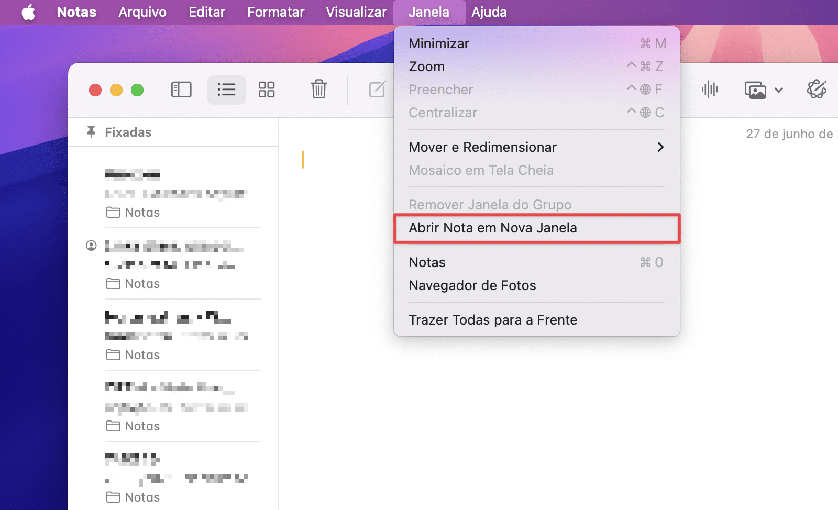Screen dimensions: 838x510
Task: Select Abrir Nota em Nova Janela
Action: click(537, 228)
